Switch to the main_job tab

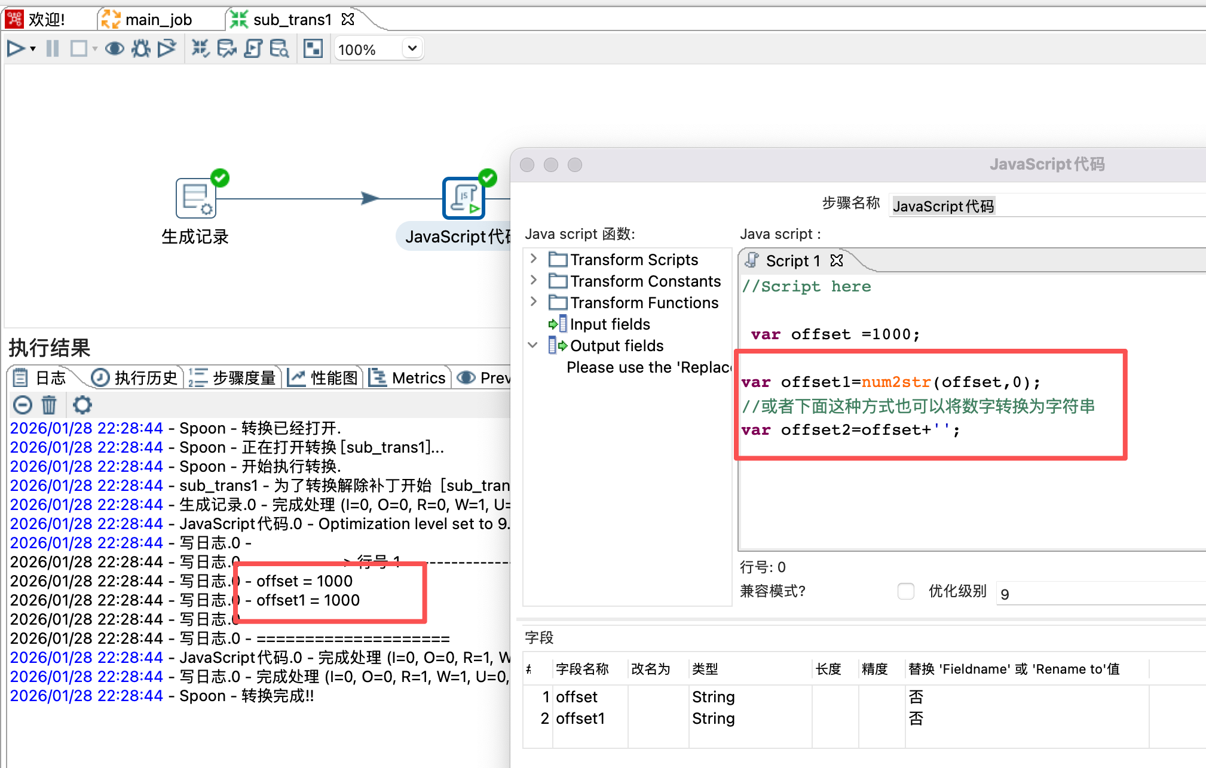158,20
